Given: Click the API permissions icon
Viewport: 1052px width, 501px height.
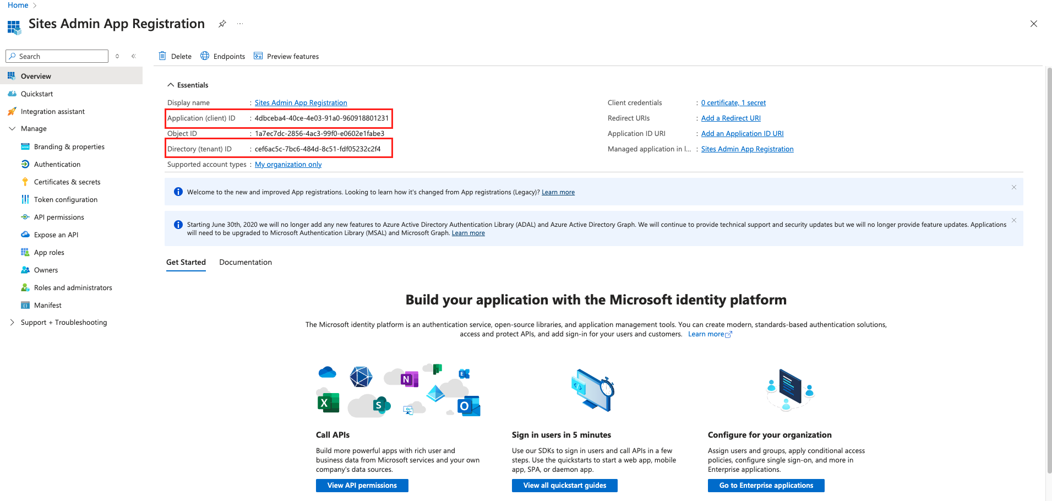Looking at the screenshot, I should tap(25, 217).
